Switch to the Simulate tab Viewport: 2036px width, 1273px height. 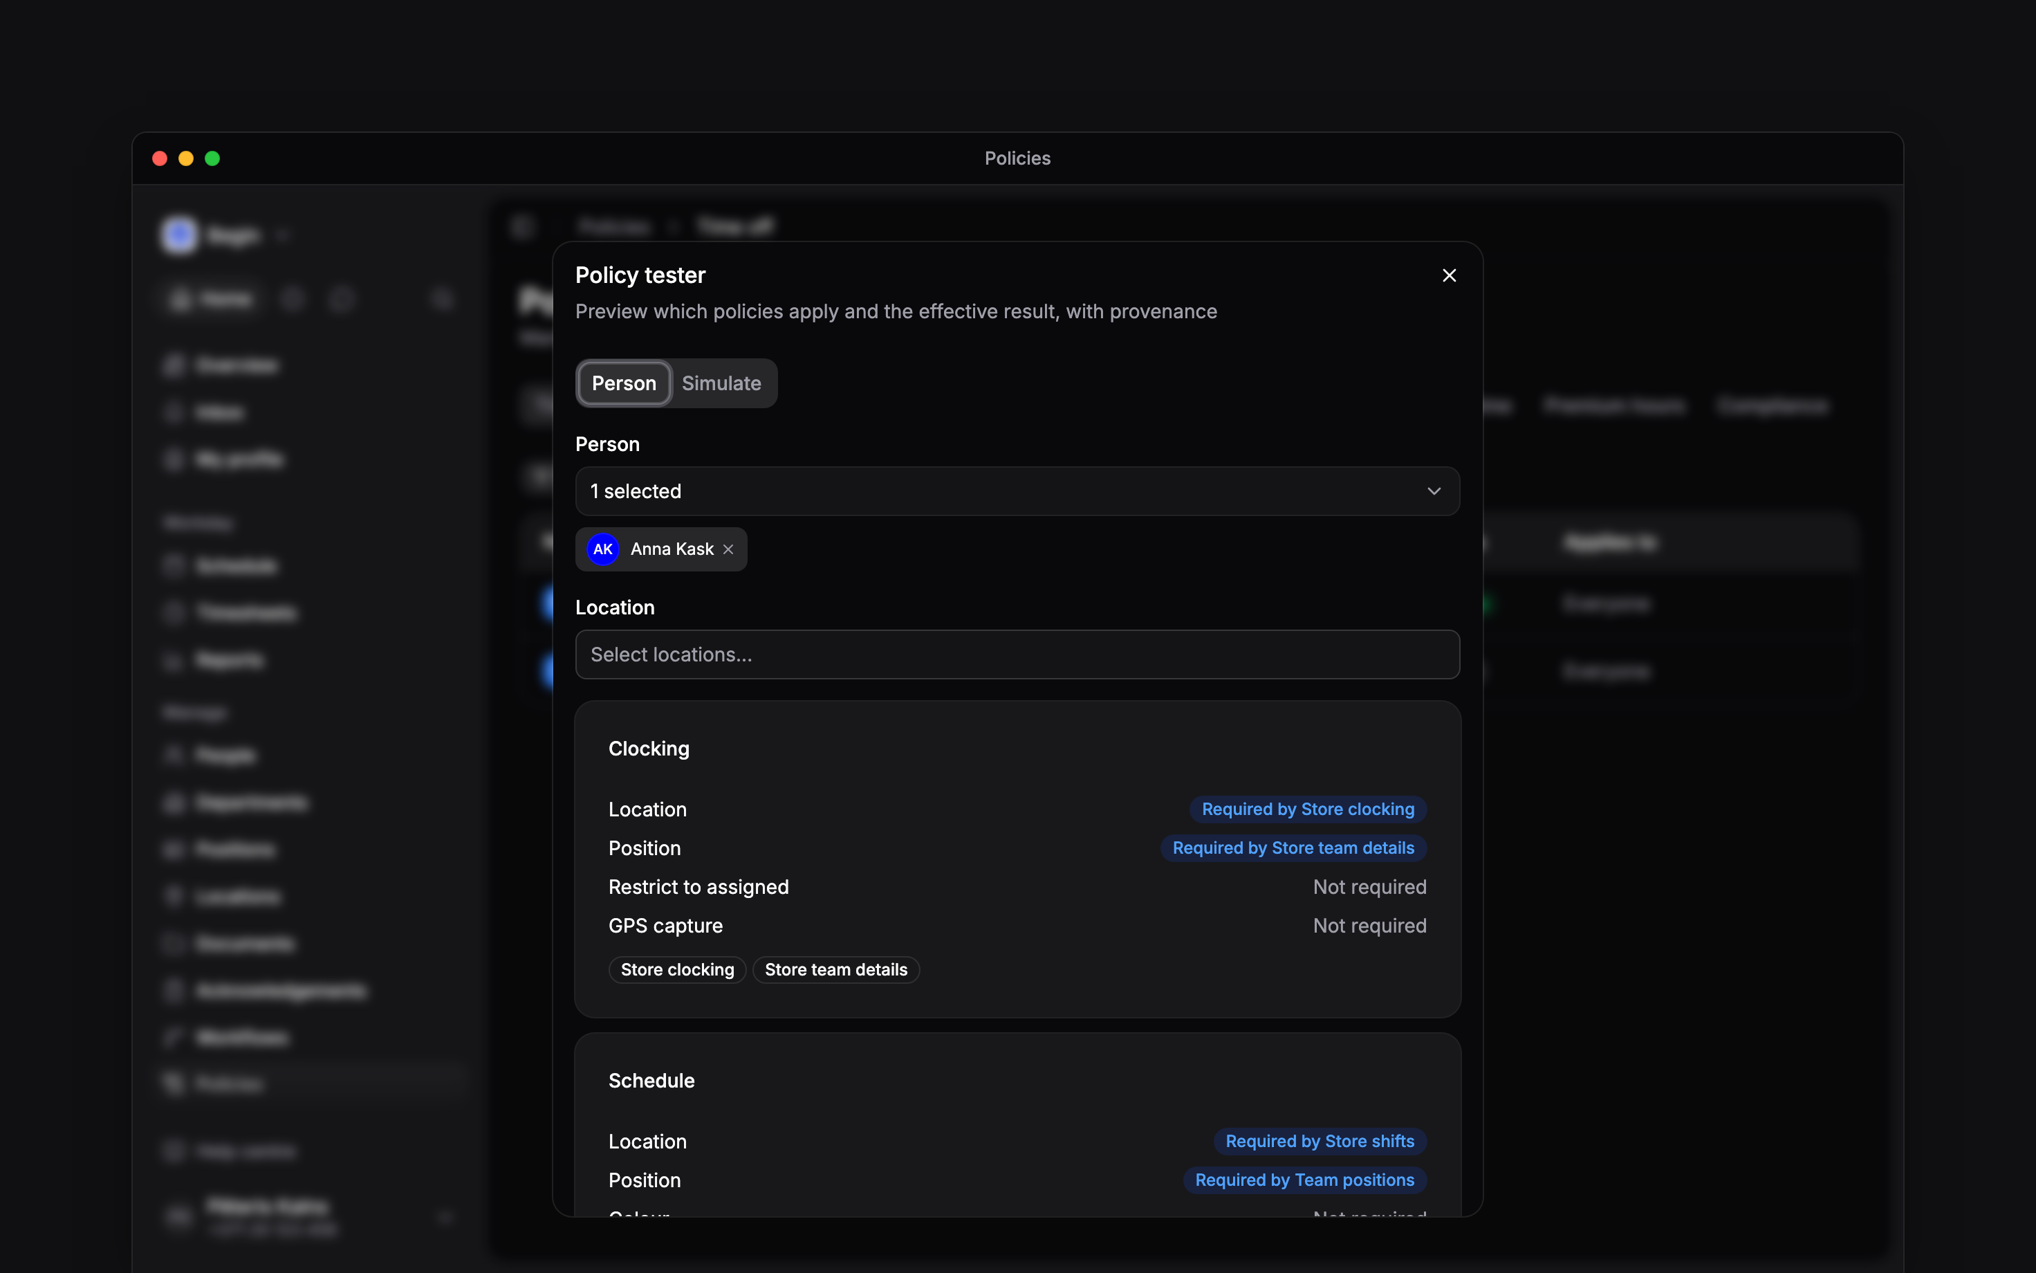pyautogui.click(x=721, y=383)
